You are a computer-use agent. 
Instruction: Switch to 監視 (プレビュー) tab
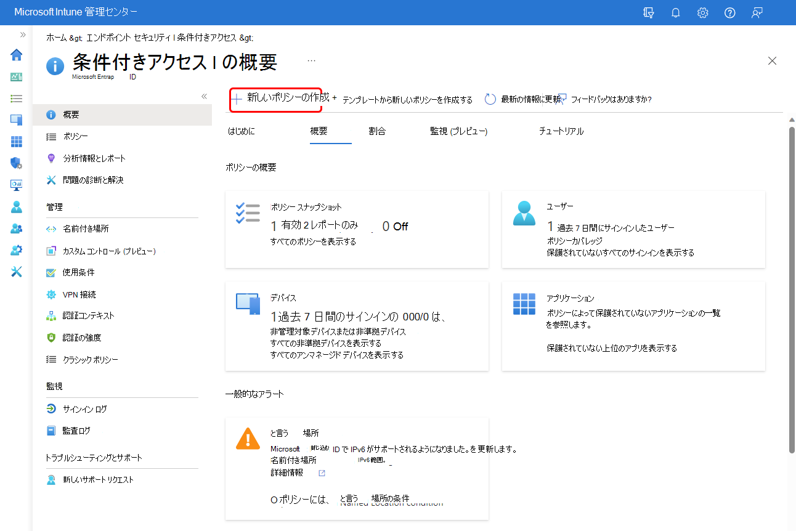[459, 131]
